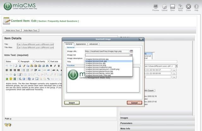Select images/stories/opensource-110x95.png from list
The height and width of the screenshot is (131, 202).
pyautogui.click(x=109, y=69)
